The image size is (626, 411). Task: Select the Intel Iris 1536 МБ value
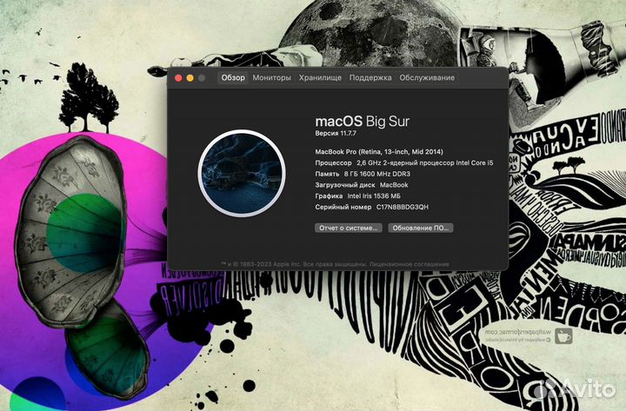point(374,196)
